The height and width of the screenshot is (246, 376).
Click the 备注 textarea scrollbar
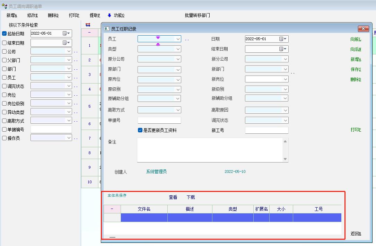pyautogui.click(x=285, y=150)
